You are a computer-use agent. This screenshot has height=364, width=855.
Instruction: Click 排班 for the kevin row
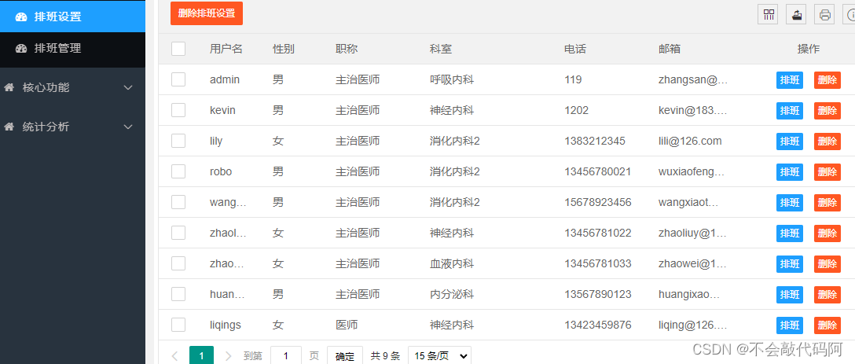coord(790,111)
